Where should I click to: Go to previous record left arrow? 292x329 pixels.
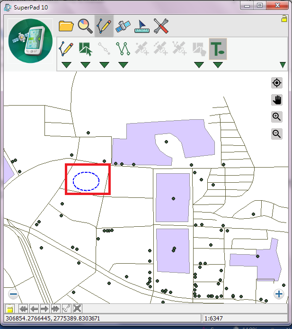(34, 309)
